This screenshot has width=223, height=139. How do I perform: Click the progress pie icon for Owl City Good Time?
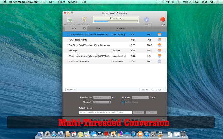pos(159,45)
